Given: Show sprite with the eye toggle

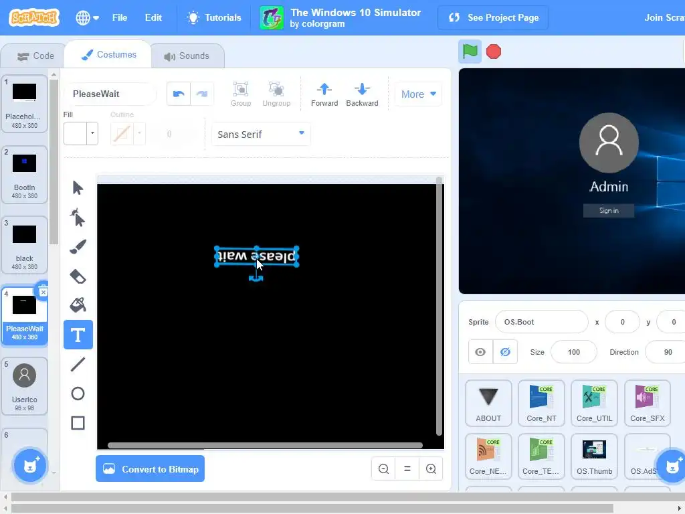Looking at the screenshot, I should (480, 352).
